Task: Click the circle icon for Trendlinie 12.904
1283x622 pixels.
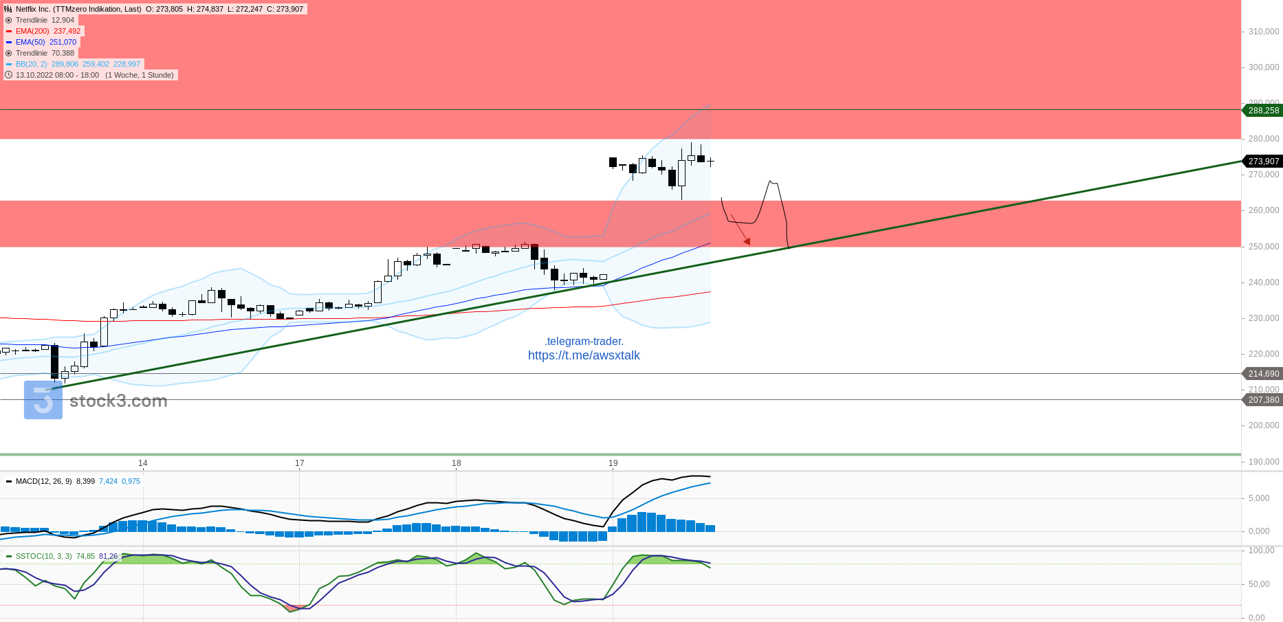Action: [x=9, y=20]
